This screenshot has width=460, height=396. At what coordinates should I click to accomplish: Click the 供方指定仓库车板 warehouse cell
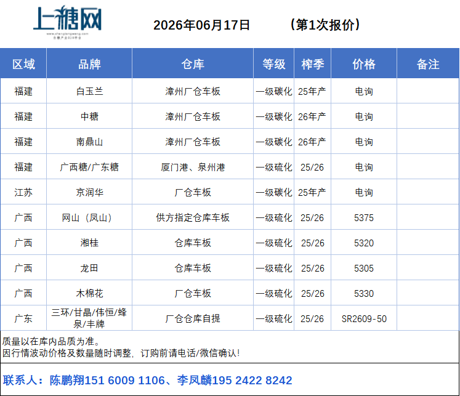pos(193,217)
